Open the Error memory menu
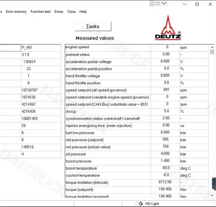The height and width of the screenshot is (207, 216). click(x=16, y=12)
